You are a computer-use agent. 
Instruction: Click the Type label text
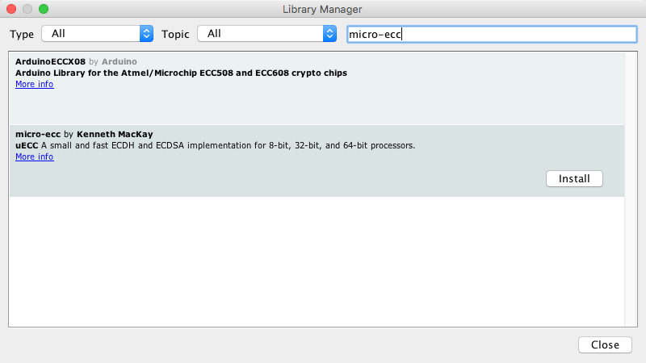pyautogui.click(x=22, y=34)
